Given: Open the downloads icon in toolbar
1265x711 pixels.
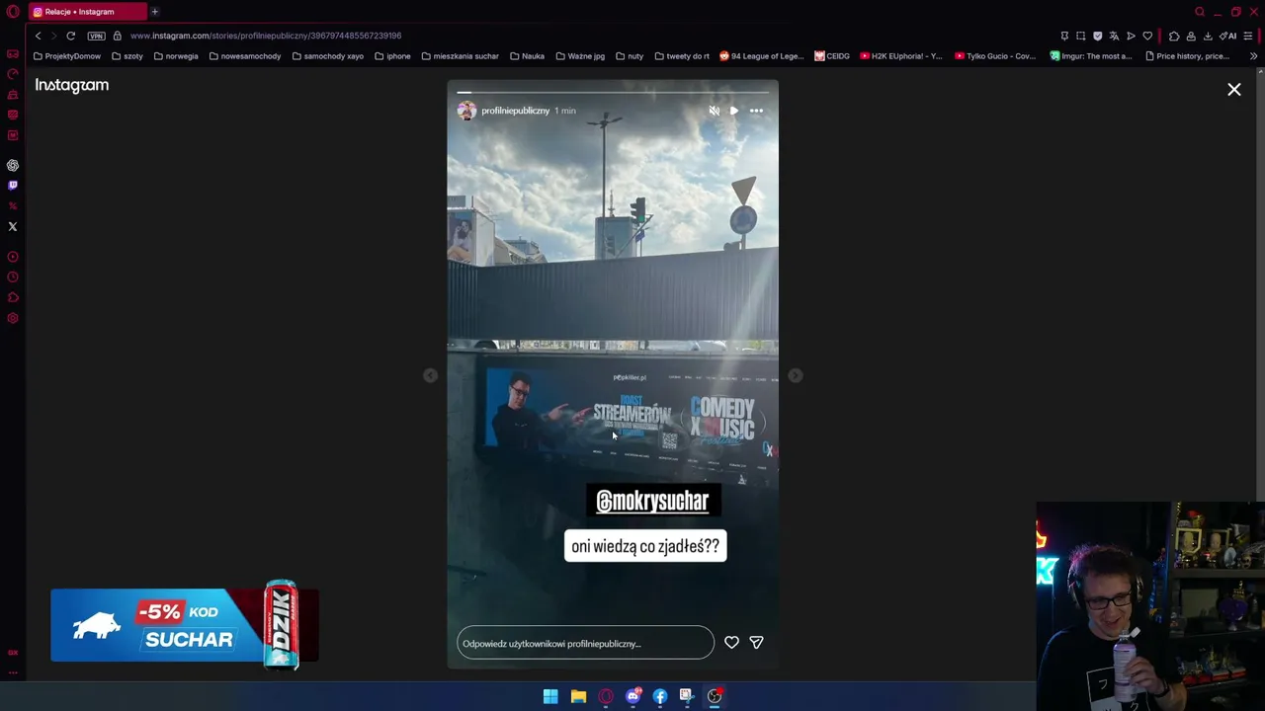Looking at the screenshot, I should point(1208,36).
